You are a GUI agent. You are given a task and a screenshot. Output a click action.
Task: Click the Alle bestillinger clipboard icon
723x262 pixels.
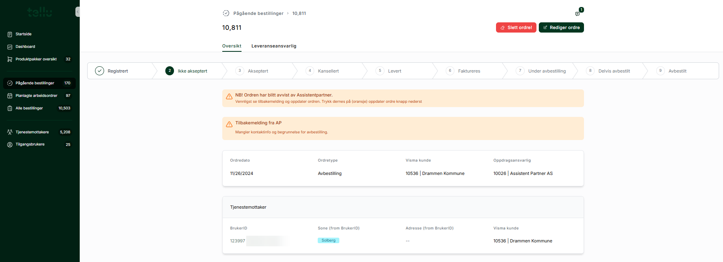pos(10,108)
